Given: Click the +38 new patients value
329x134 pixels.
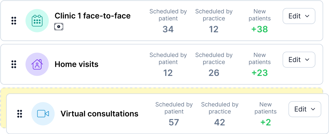Looking at the screenshot, I should pyautogui.click(x=259, y=29).
